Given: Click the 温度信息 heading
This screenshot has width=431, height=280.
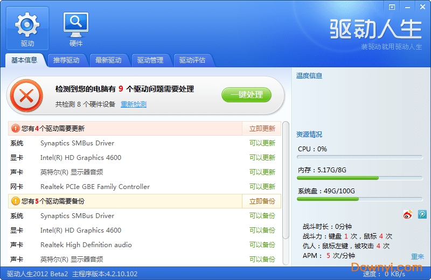Looking at the screenshot, I should 309,76.
